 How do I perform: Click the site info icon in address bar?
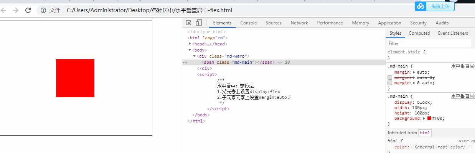tap(43, 10)
